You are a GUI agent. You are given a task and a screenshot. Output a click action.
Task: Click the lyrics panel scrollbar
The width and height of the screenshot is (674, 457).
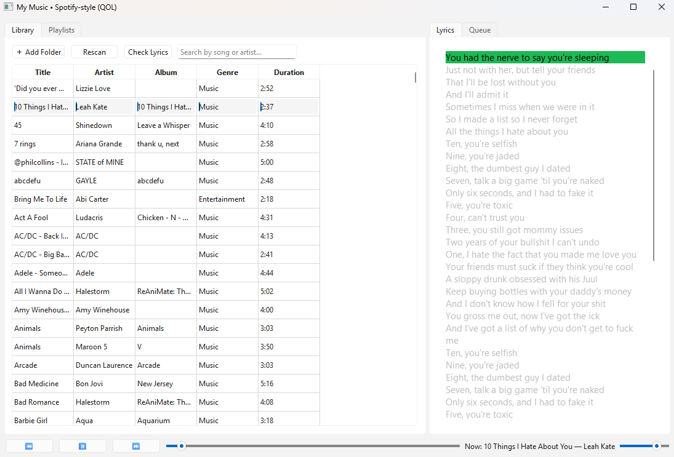(653, 165)
